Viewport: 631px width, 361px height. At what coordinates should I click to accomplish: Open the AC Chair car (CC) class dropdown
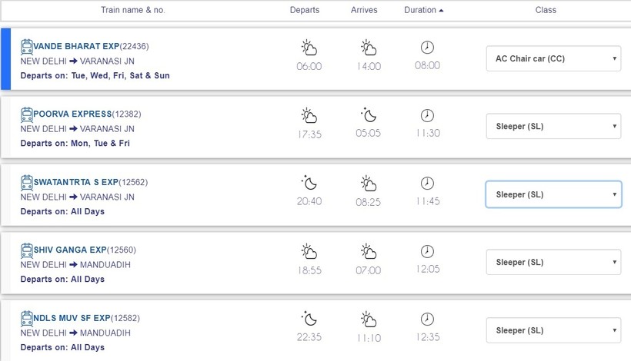click(553, 58)
